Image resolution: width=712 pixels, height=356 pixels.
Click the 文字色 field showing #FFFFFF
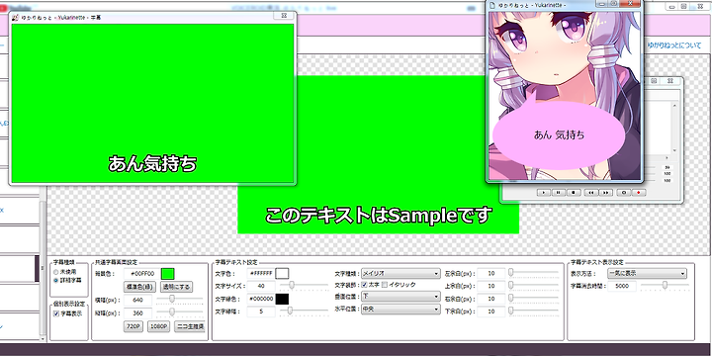tap(261, 273)
